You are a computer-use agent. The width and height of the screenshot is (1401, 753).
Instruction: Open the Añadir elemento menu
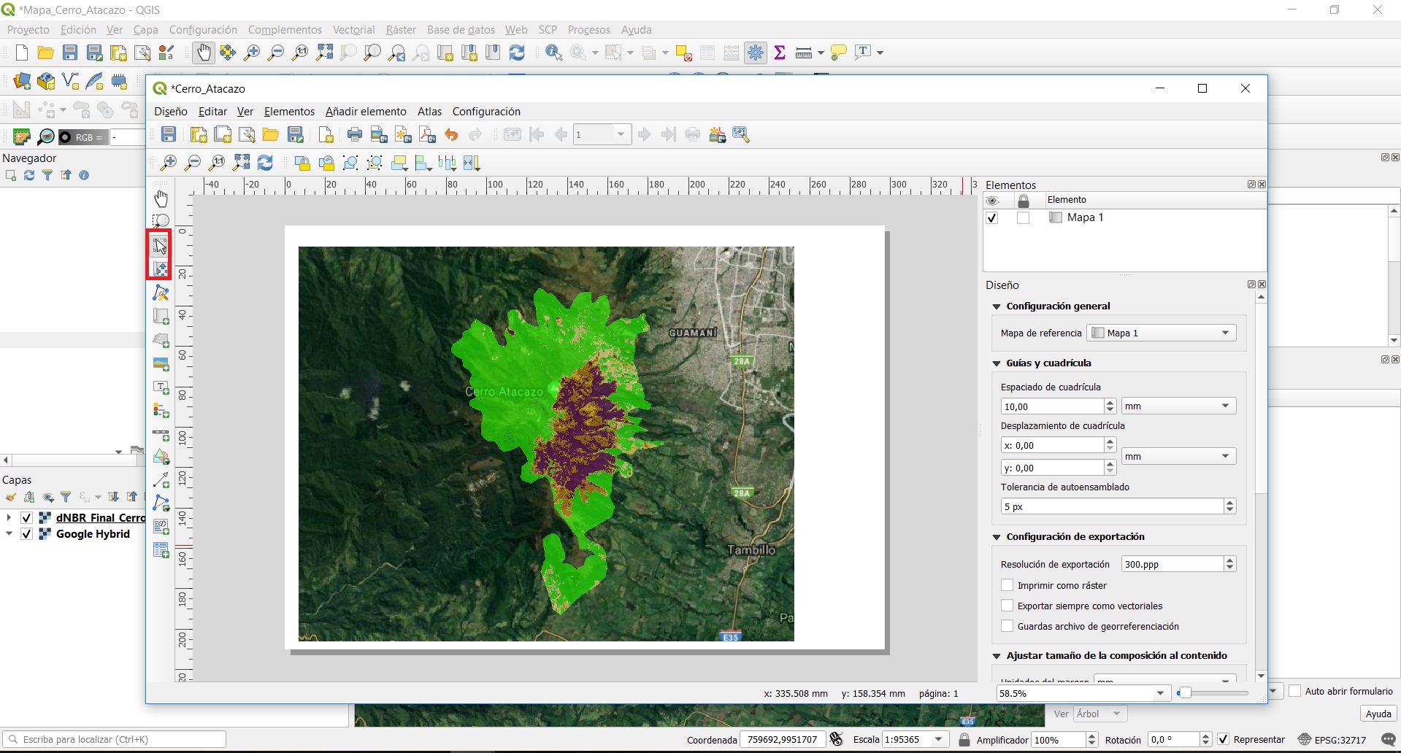coord(366,112)
